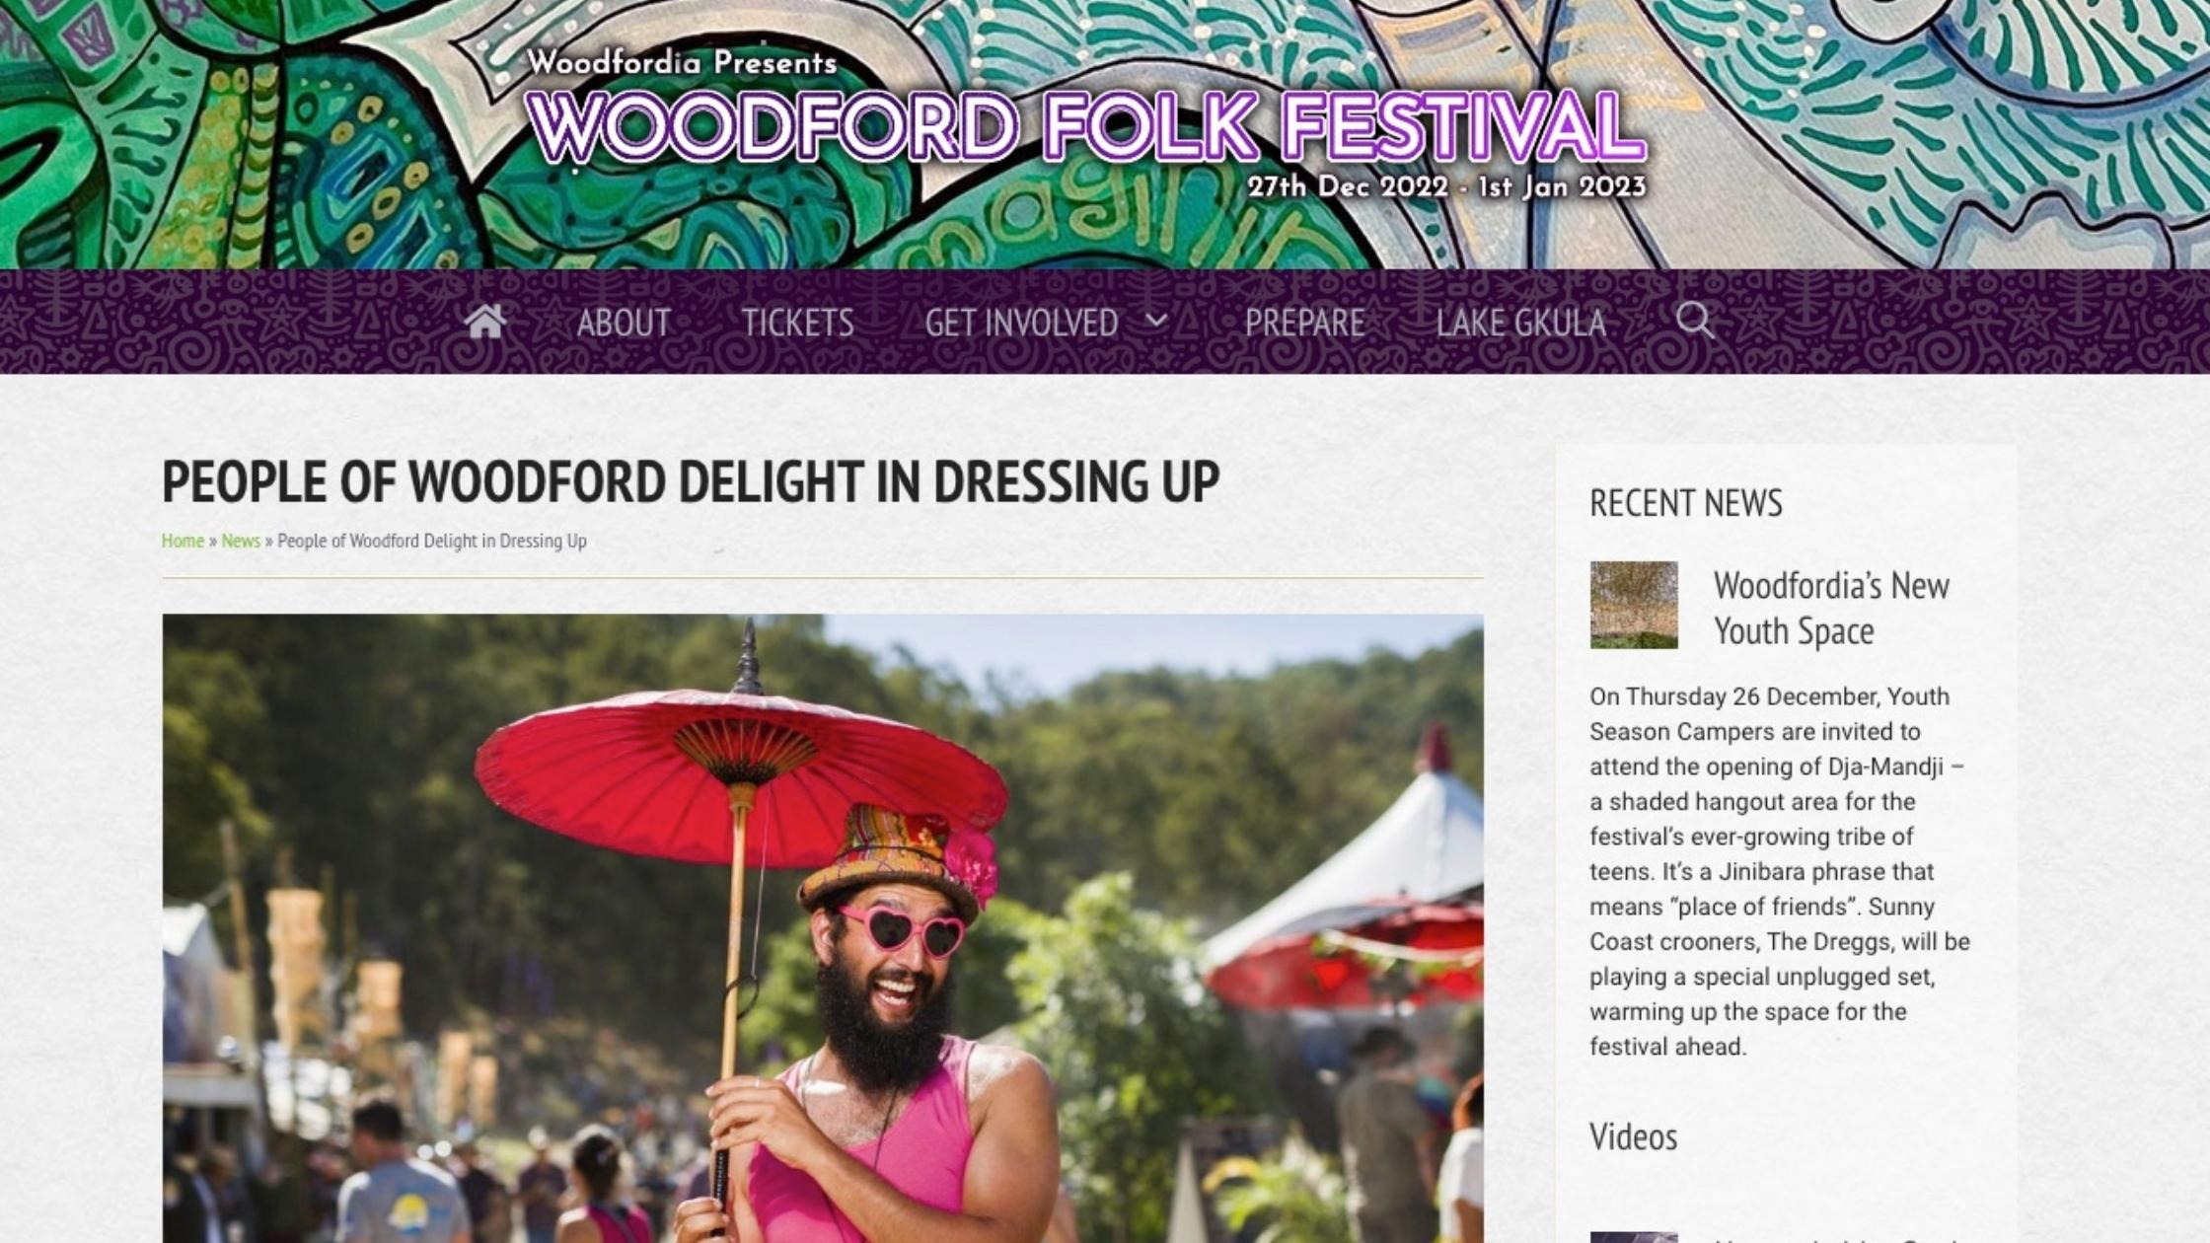Screen dimensions: 2210x1243
Task: Expand the Get Involved dropdown chevron
Action: (x=1156, y=321)
